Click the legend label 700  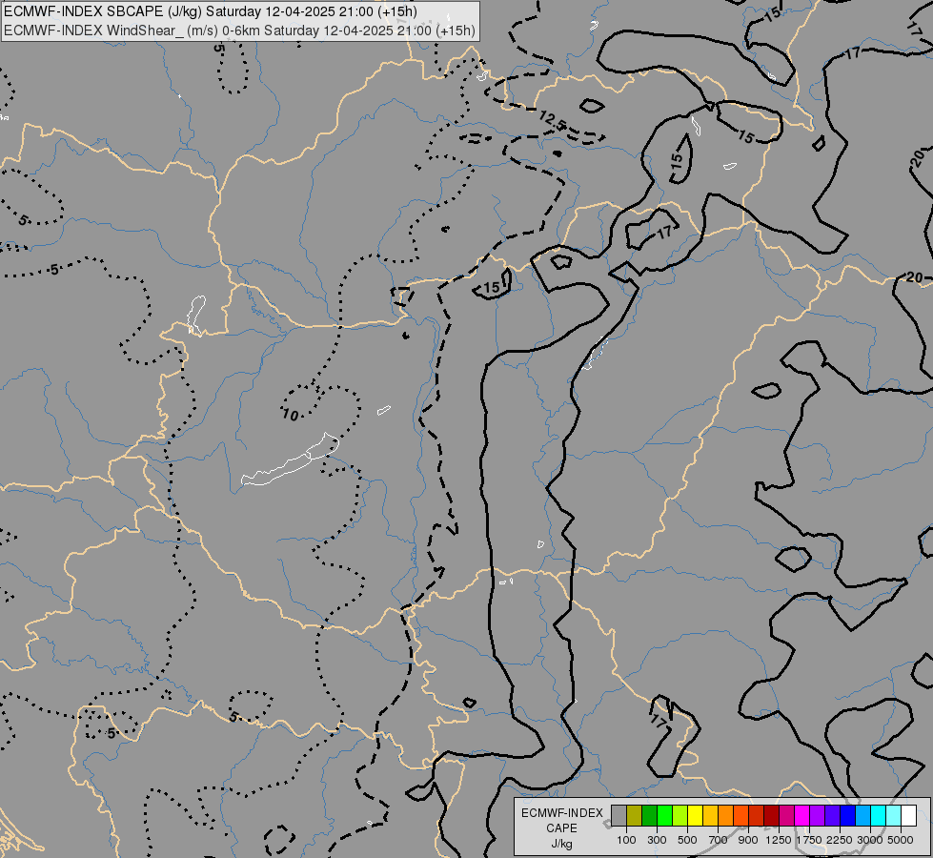coord(718,840)
